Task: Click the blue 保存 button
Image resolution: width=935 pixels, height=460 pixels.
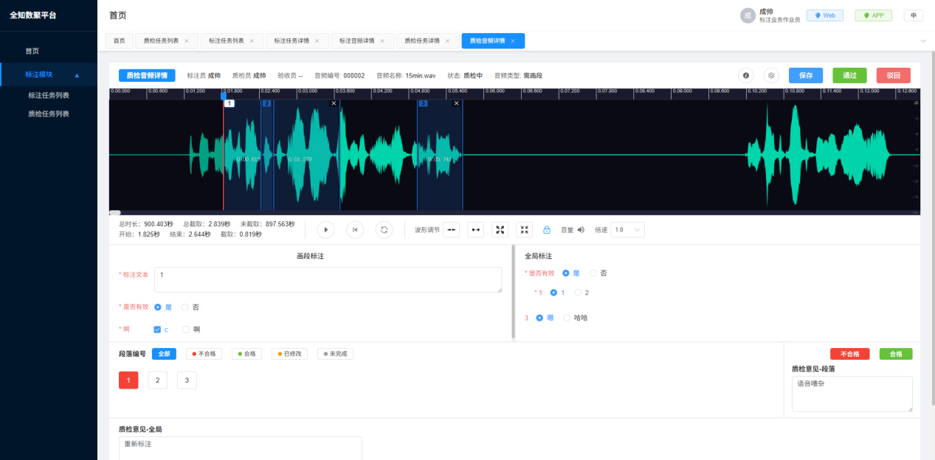Action: pos(806,75)
